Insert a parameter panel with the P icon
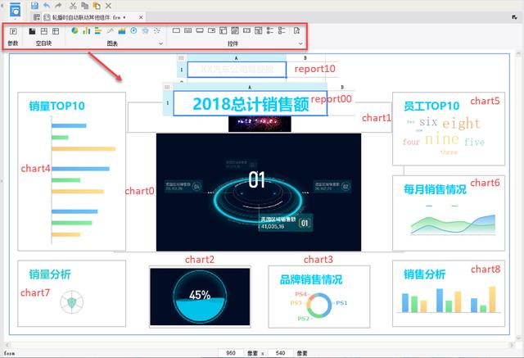This screenshot has width=524, height=358. click(13, 31)
